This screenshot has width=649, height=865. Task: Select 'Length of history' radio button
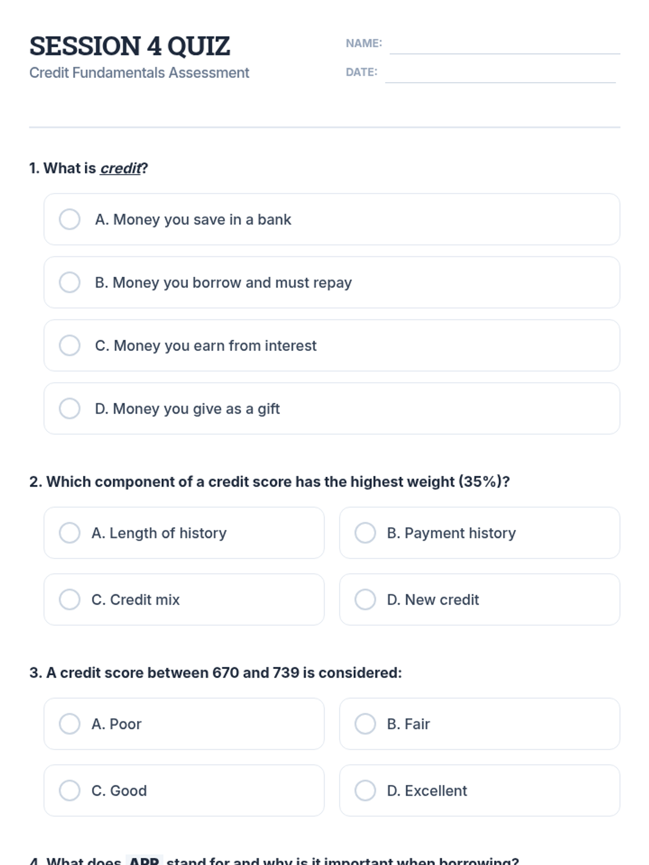(x=70, y=533)
